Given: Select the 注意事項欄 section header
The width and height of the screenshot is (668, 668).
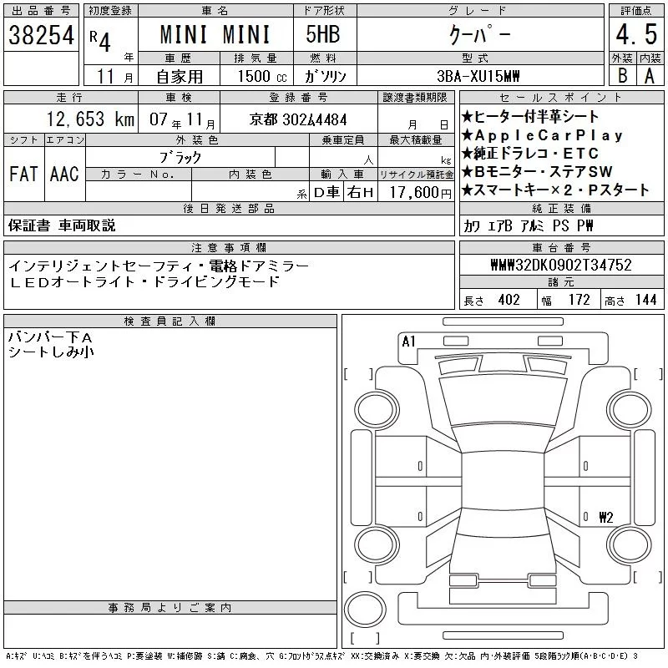Looking at the screenshot, I should 229,247.
